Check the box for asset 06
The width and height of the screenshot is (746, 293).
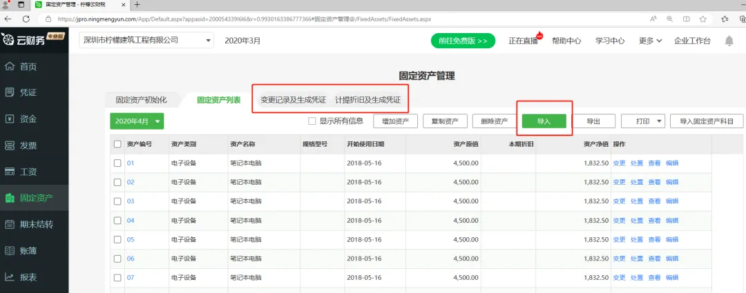pos(117,259)
